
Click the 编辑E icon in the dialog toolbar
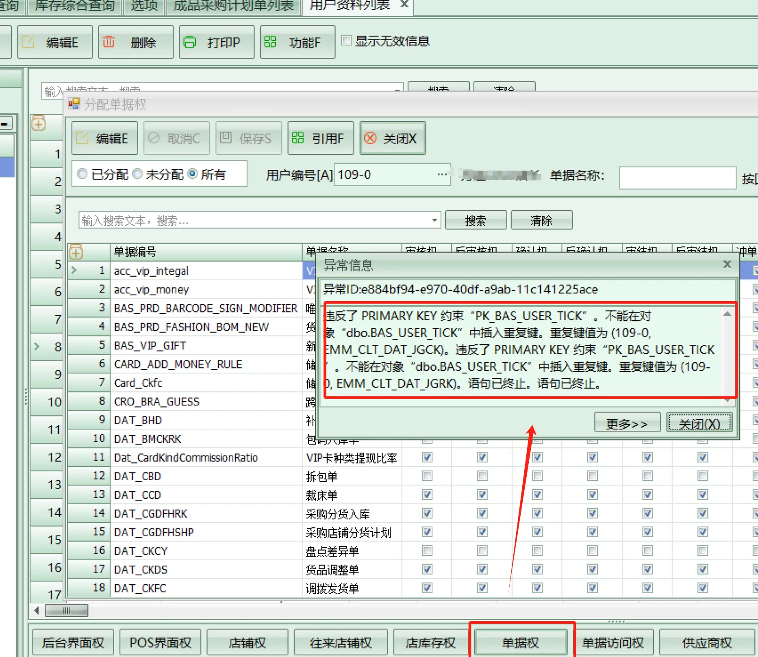(83, 138)
